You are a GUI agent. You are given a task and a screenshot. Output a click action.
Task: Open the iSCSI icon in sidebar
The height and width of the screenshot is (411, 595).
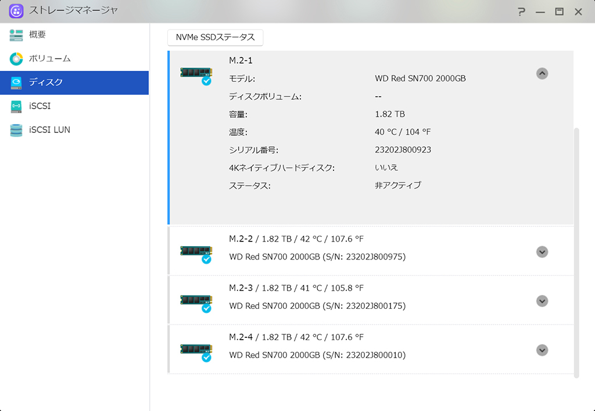pos(16,107)
